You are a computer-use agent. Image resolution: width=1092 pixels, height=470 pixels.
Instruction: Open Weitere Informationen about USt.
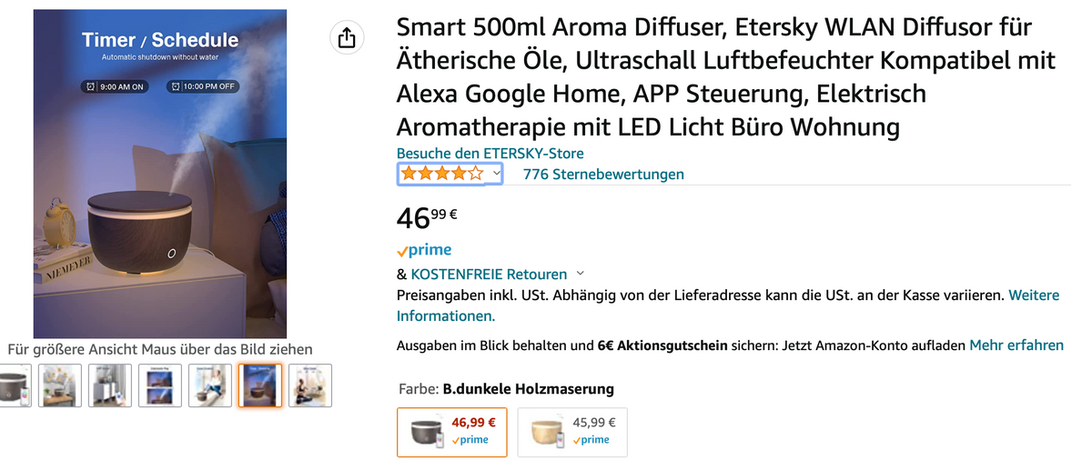728,305
